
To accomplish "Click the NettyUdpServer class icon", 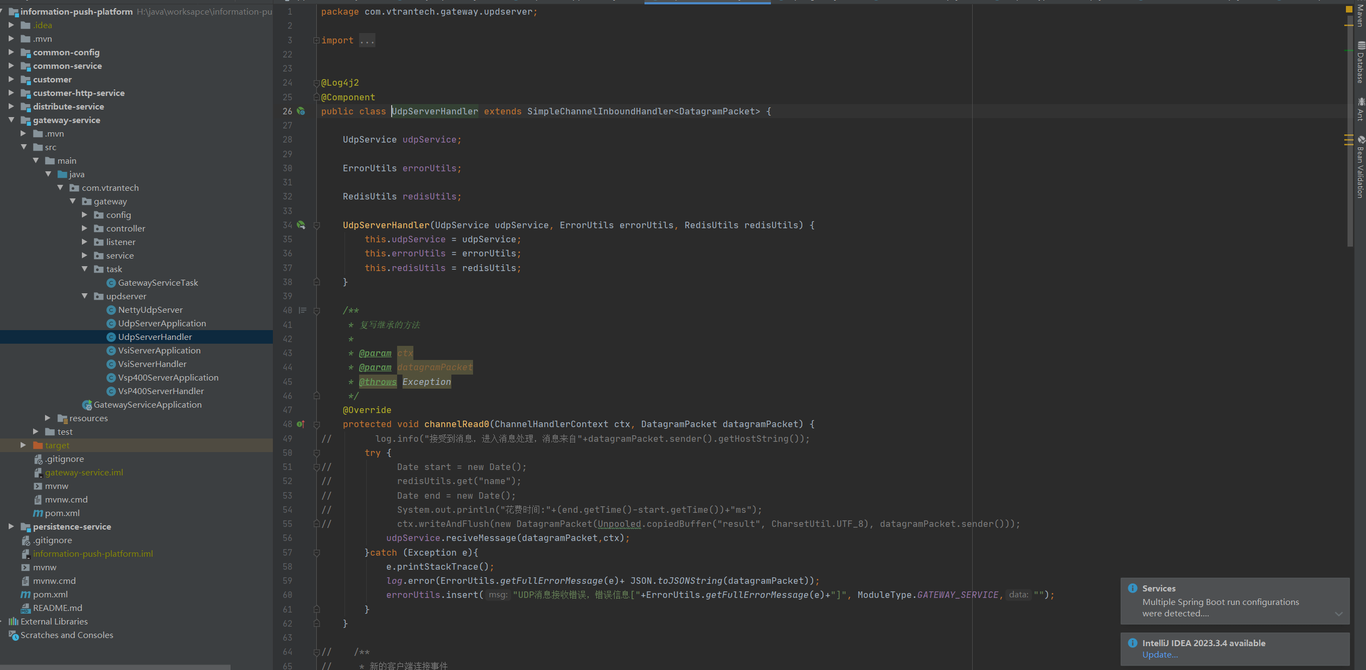I will 111,310.
